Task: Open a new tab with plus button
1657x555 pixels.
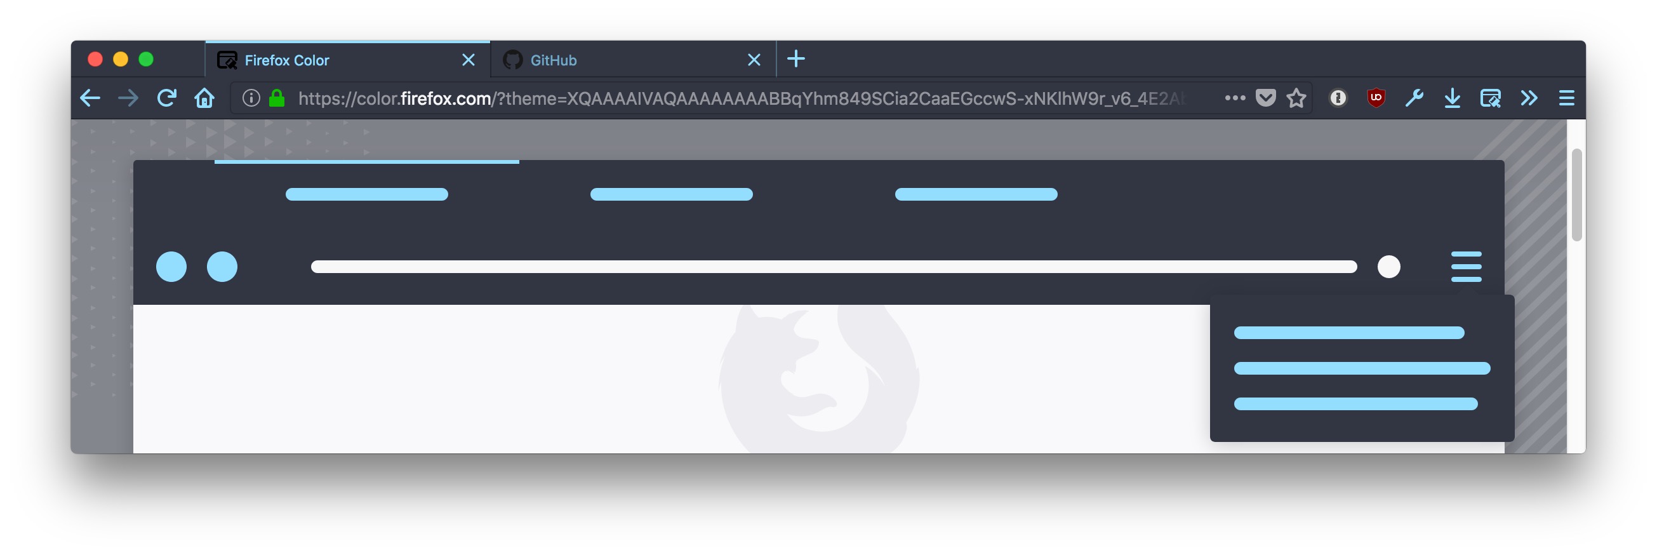Action: click(795, 59)
